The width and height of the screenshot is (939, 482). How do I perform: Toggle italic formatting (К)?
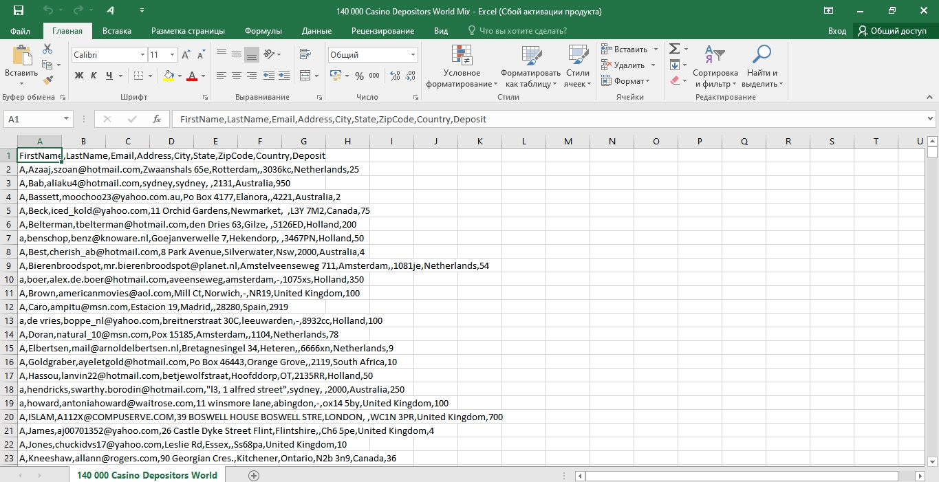(x=94, y=76)
